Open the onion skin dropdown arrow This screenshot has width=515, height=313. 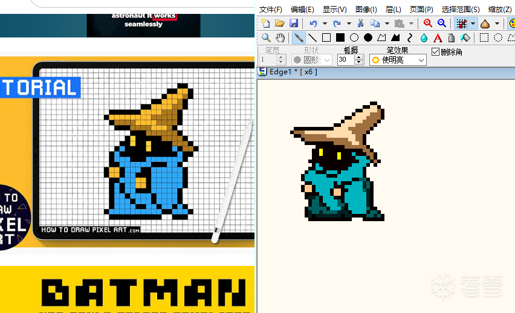pyautogui.click(x=497, y=24)
